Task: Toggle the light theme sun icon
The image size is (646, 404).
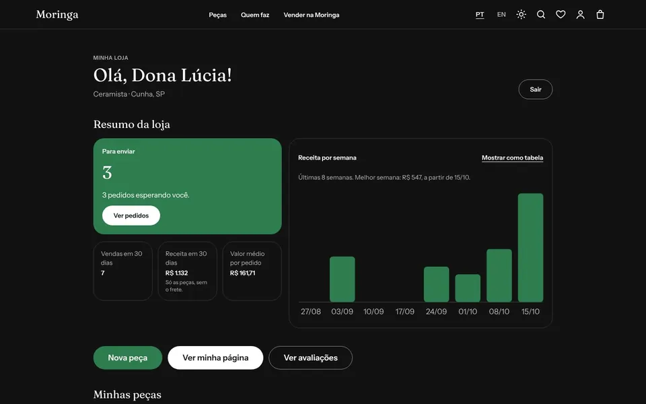Action: pos(521,14)
